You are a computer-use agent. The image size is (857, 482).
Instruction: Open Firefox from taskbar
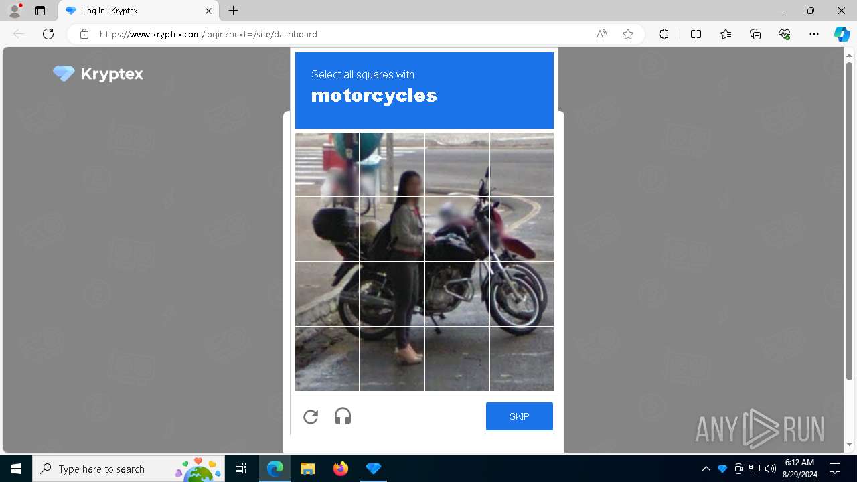(341, 469)
